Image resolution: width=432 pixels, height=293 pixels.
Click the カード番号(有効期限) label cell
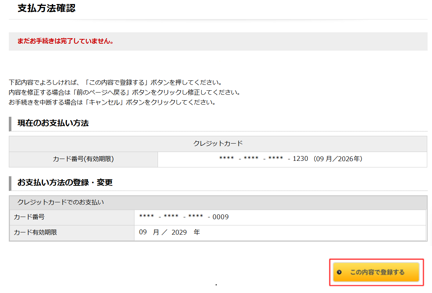[x=83, y=159]
